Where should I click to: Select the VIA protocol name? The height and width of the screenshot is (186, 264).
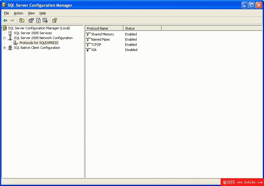(94, 50)
